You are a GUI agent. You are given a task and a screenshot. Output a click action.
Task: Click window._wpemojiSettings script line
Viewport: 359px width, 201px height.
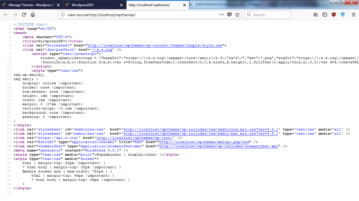(x=199, y=58)
